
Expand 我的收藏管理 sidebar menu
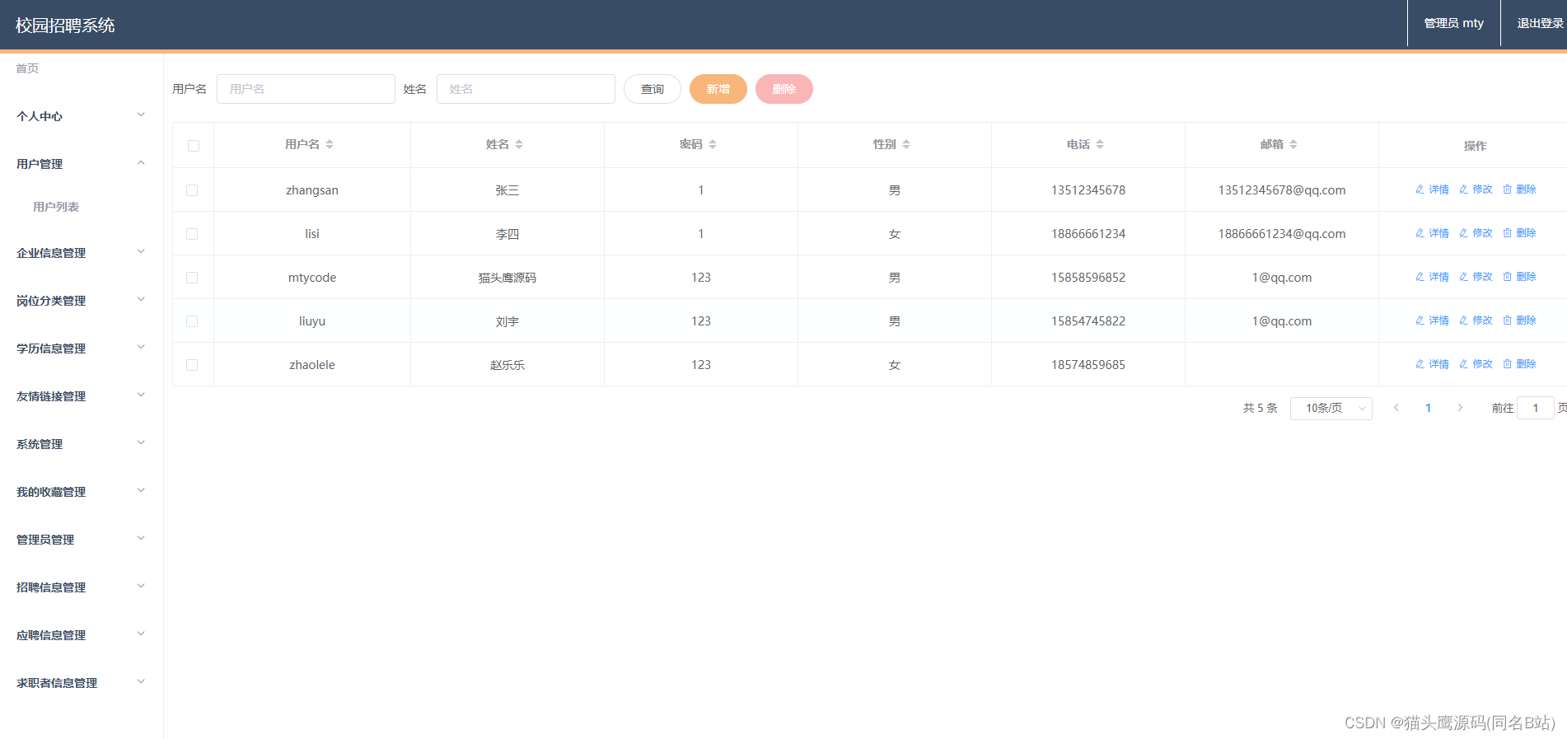(x=81, y=492)
